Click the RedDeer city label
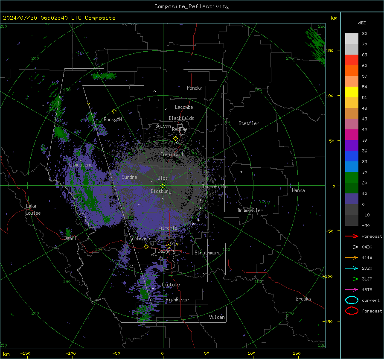This screenshot has height=359, width=384. coord(181,129)
